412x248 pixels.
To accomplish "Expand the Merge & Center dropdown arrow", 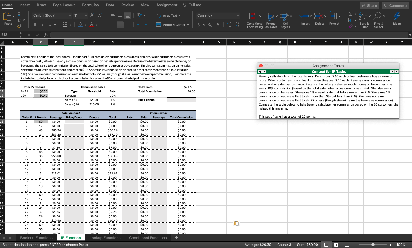I will [188, 25].
